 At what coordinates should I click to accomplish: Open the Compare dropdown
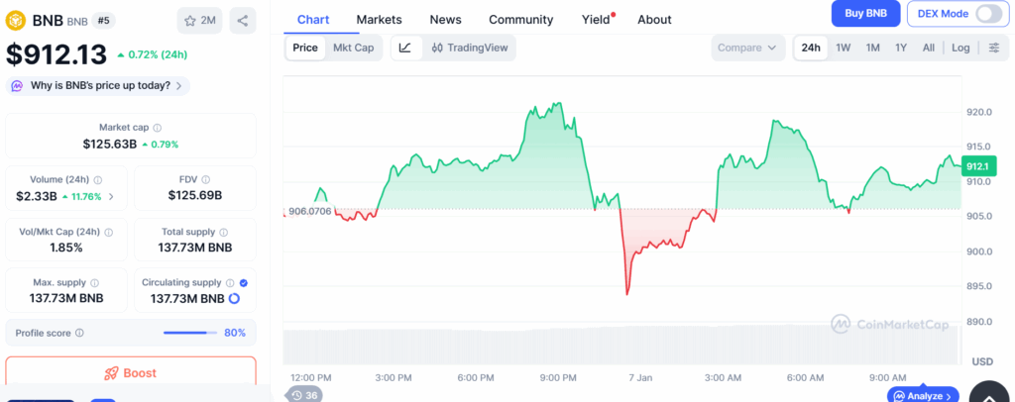(x=747, y=48)
